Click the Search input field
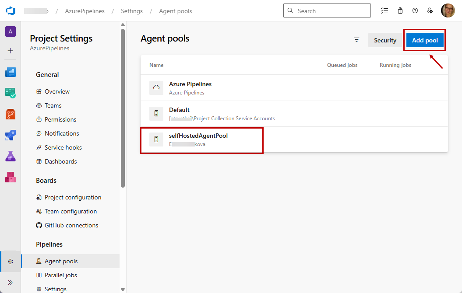The height and width of the screenshot is (293, 462). [x=327, y=10]
